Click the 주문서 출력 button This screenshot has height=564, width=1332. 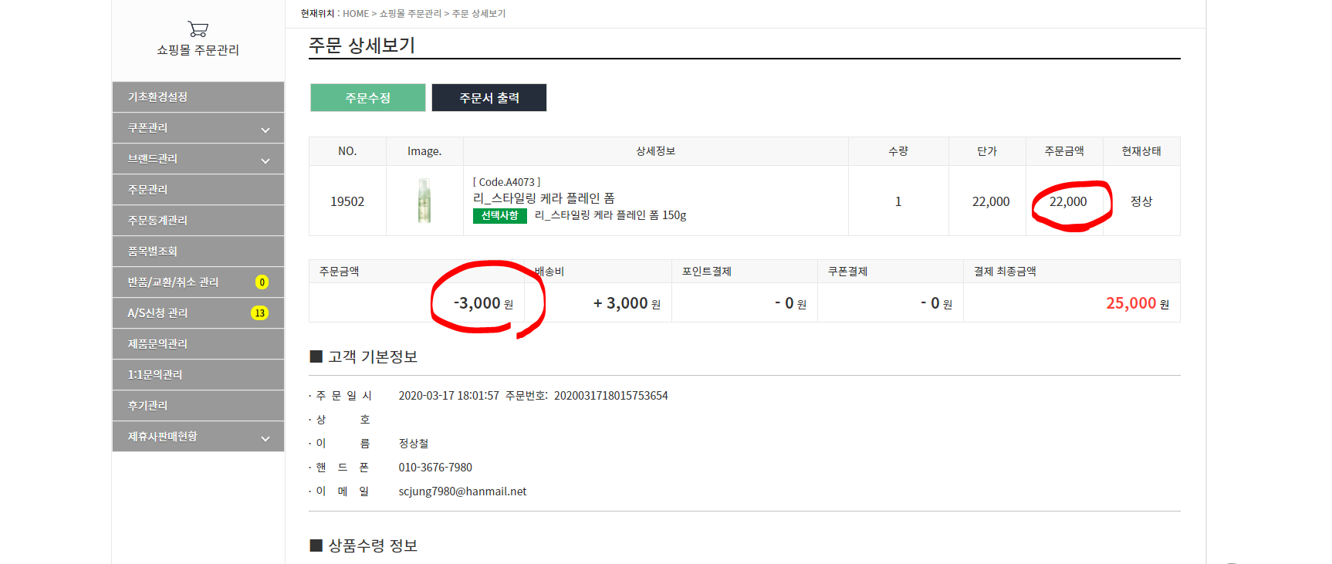[x=489, y=98]
